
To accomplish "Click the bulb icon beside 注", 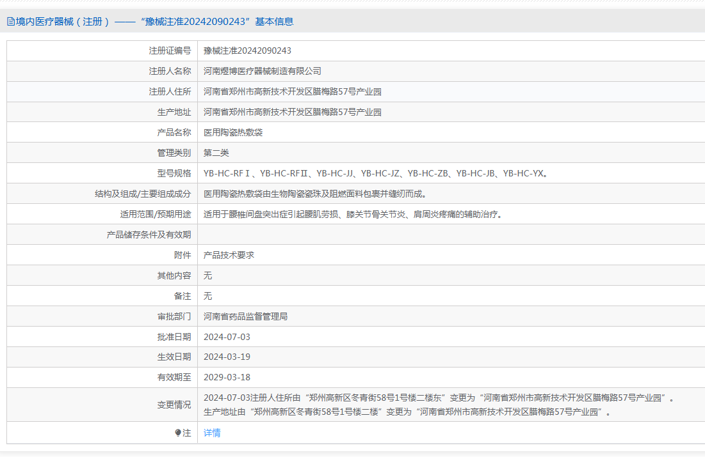I will click(178, 433).
